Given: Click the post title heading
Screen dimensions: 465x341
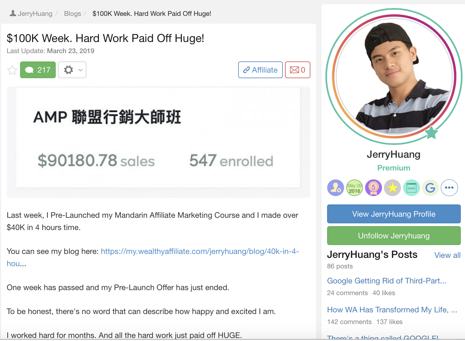Looking at the screenshot, I should (x=105, y=38).
